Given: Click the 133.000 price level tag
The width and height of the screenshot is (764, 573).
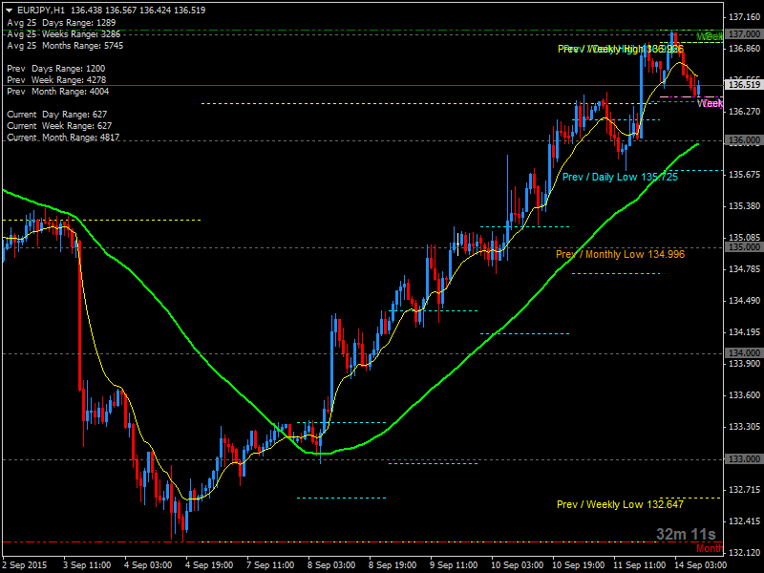Looking at the screenshot, I should click(744, 459).
